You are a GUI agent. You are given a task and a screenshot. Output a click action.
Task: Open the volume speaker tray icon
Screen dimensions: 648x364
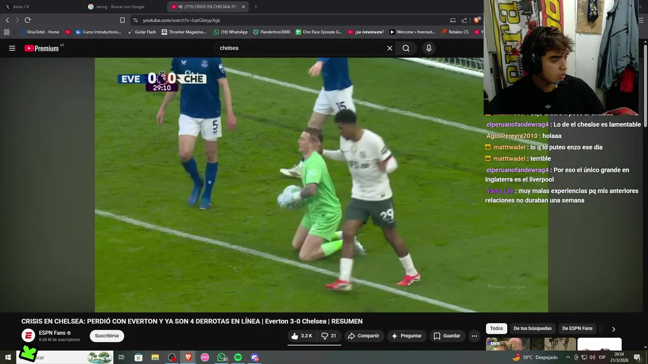(x=592, y=357)
